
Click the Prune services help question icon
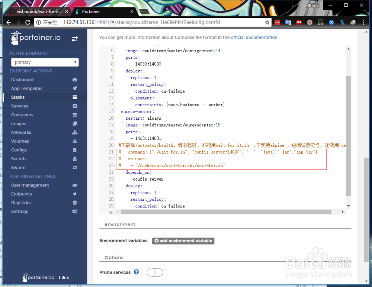[x=136, y=272]
